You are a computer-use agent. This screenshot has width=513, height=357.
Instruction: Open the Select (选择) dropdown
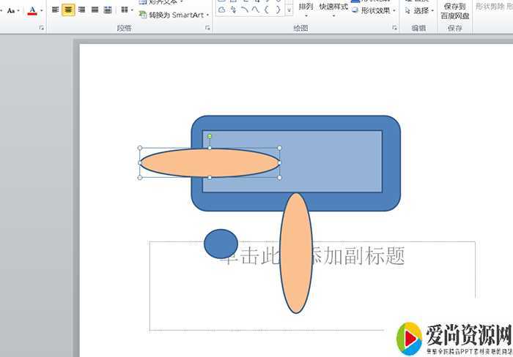419,11
